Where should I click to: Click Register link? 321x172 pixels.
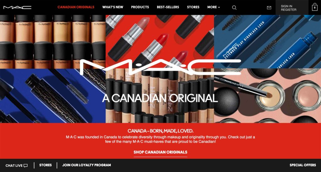(289, 10)
